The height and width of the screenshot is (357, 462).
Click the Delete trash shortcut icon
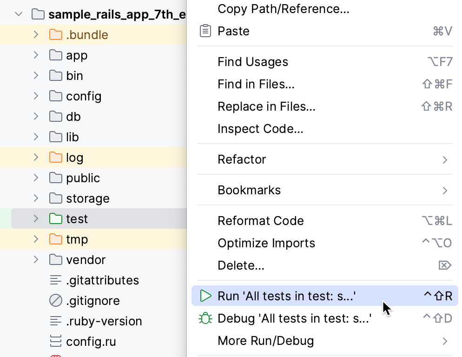(444, 265)
